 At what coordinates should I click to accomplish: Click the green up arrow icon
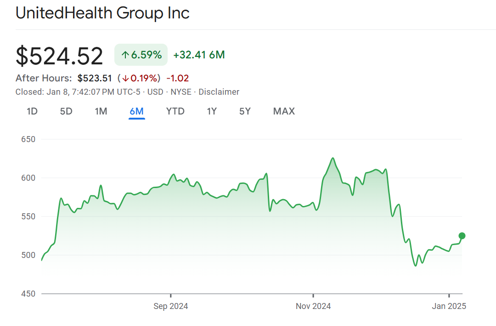pyautogui.click(x=125, y=55)
